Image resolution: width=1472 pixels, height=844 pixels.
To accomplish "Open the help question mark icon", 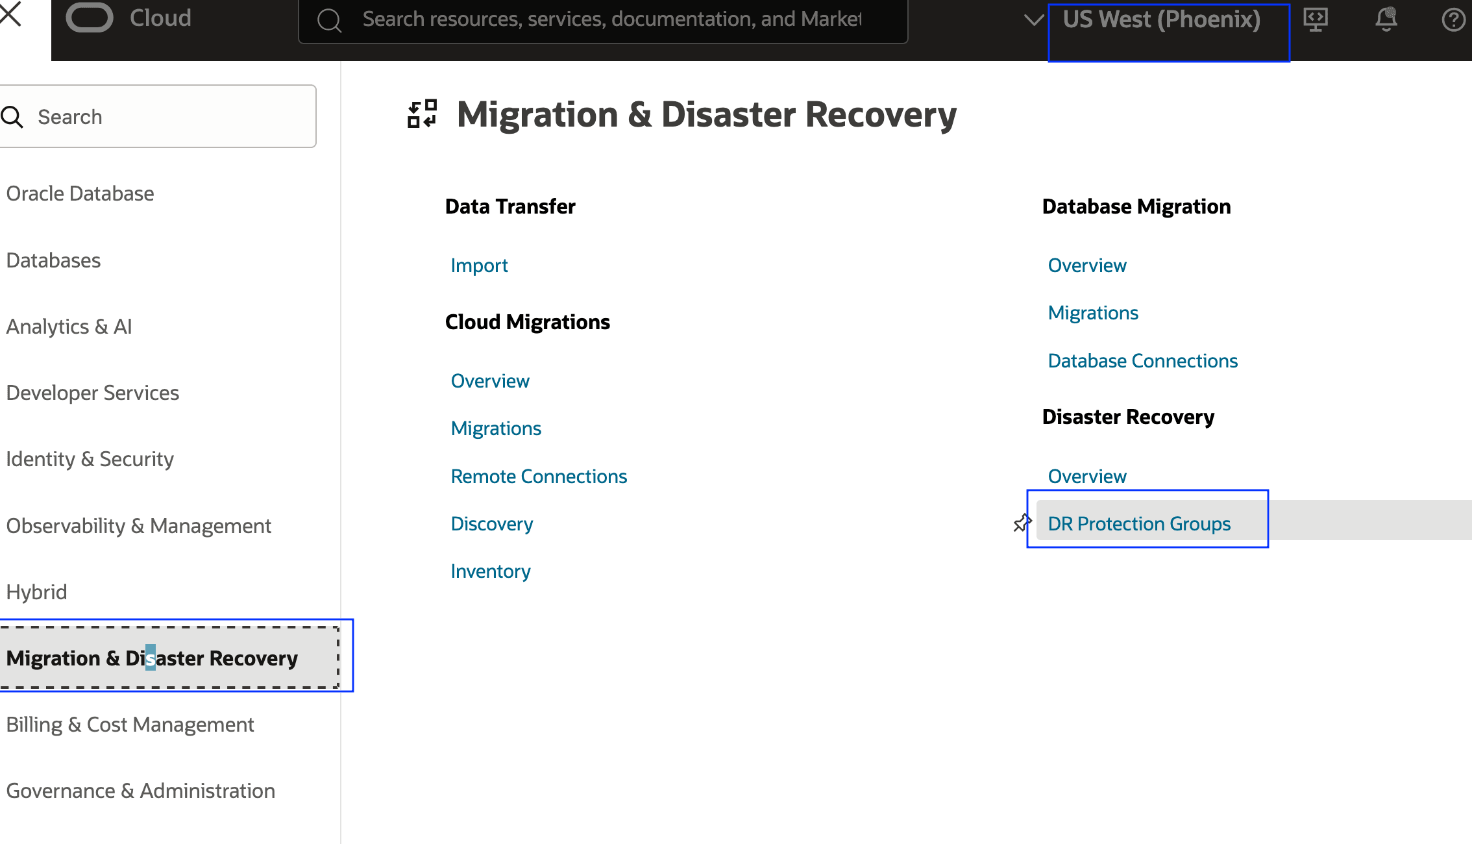I will [1453, 19].
